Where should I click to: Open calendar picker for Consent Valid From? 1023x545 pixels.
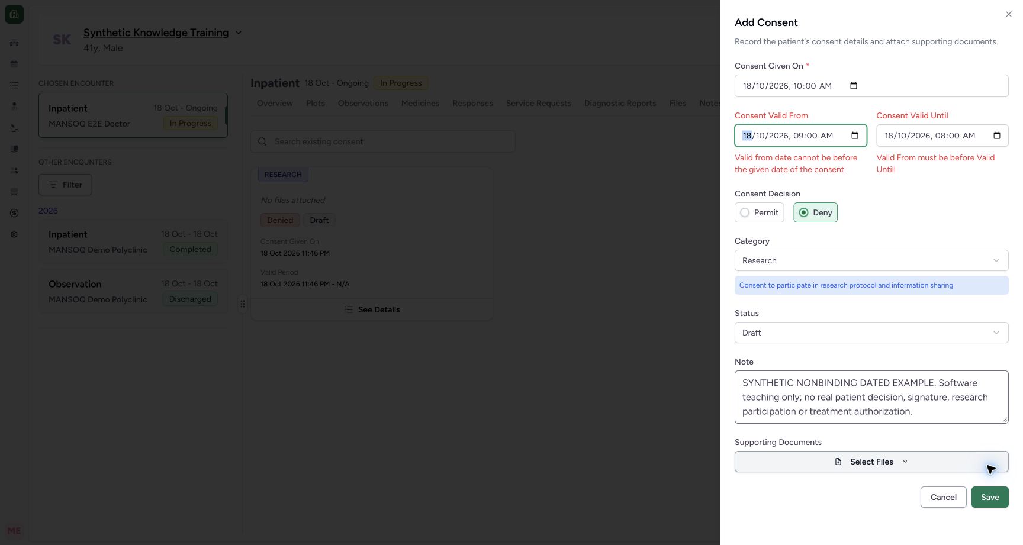click(x=855, y=136)
